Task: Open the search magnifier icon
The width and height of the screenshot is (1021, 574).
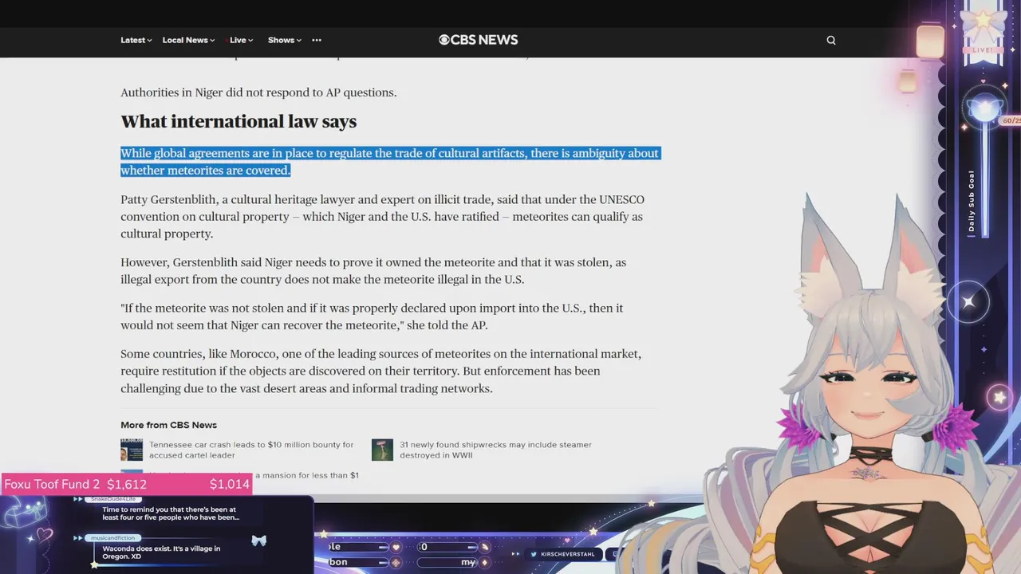Action: [831, 40]
